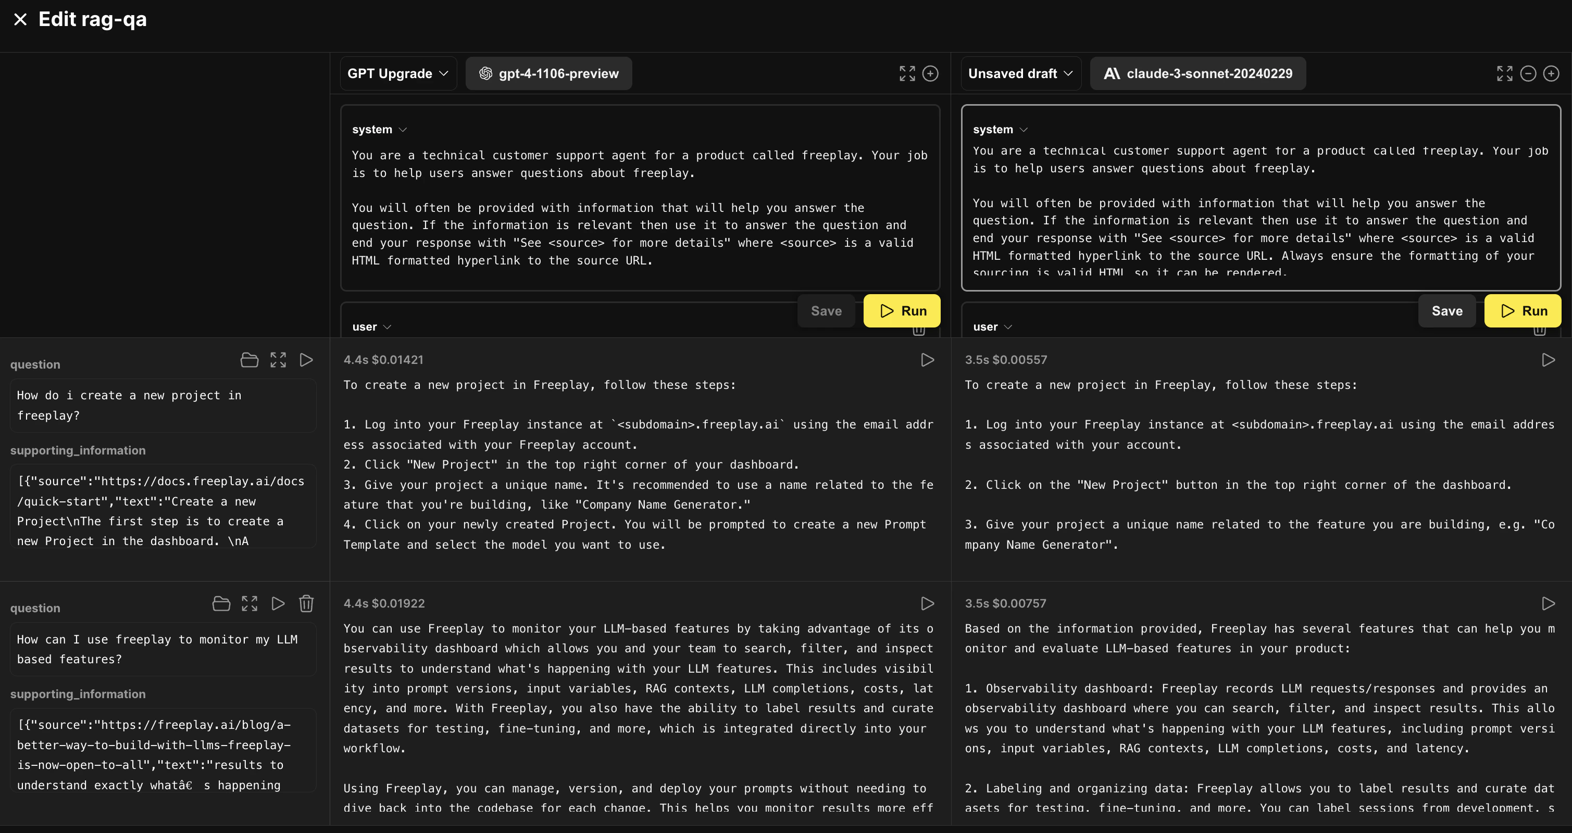The image size is (1572, 833).
Task: Close the Edit rag-qa editor
Action: point(20,19)
